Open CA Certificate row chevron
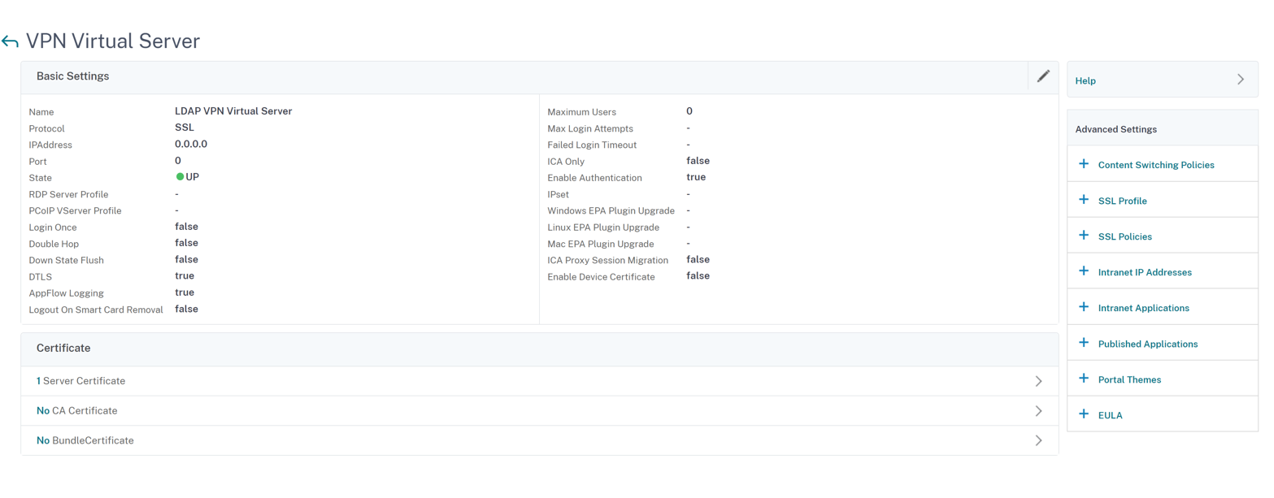 (x=1038, y=411)
